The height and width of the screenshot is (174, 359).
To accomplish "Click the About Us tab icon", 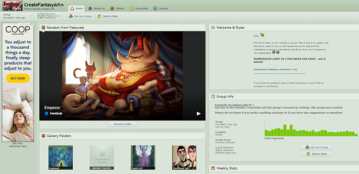I will (90, 9).
